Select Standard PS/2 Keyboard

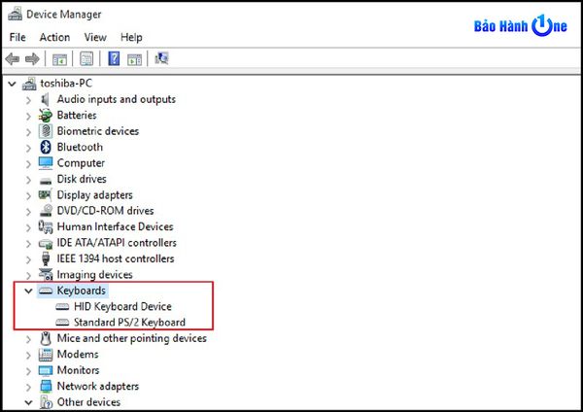[x=129, y=322]
